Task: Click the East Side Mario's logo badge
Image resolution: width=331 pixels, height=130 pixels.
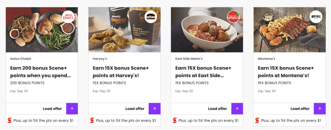Action: (233, 17)
